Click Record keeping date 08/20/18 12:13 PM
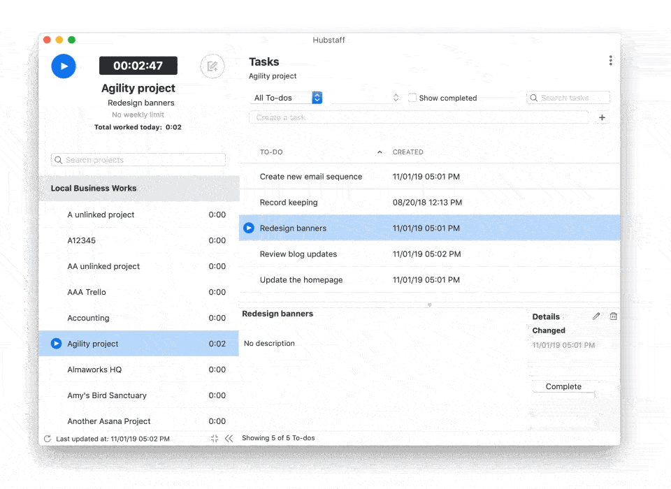671x489 pixels. pos(427,202)
